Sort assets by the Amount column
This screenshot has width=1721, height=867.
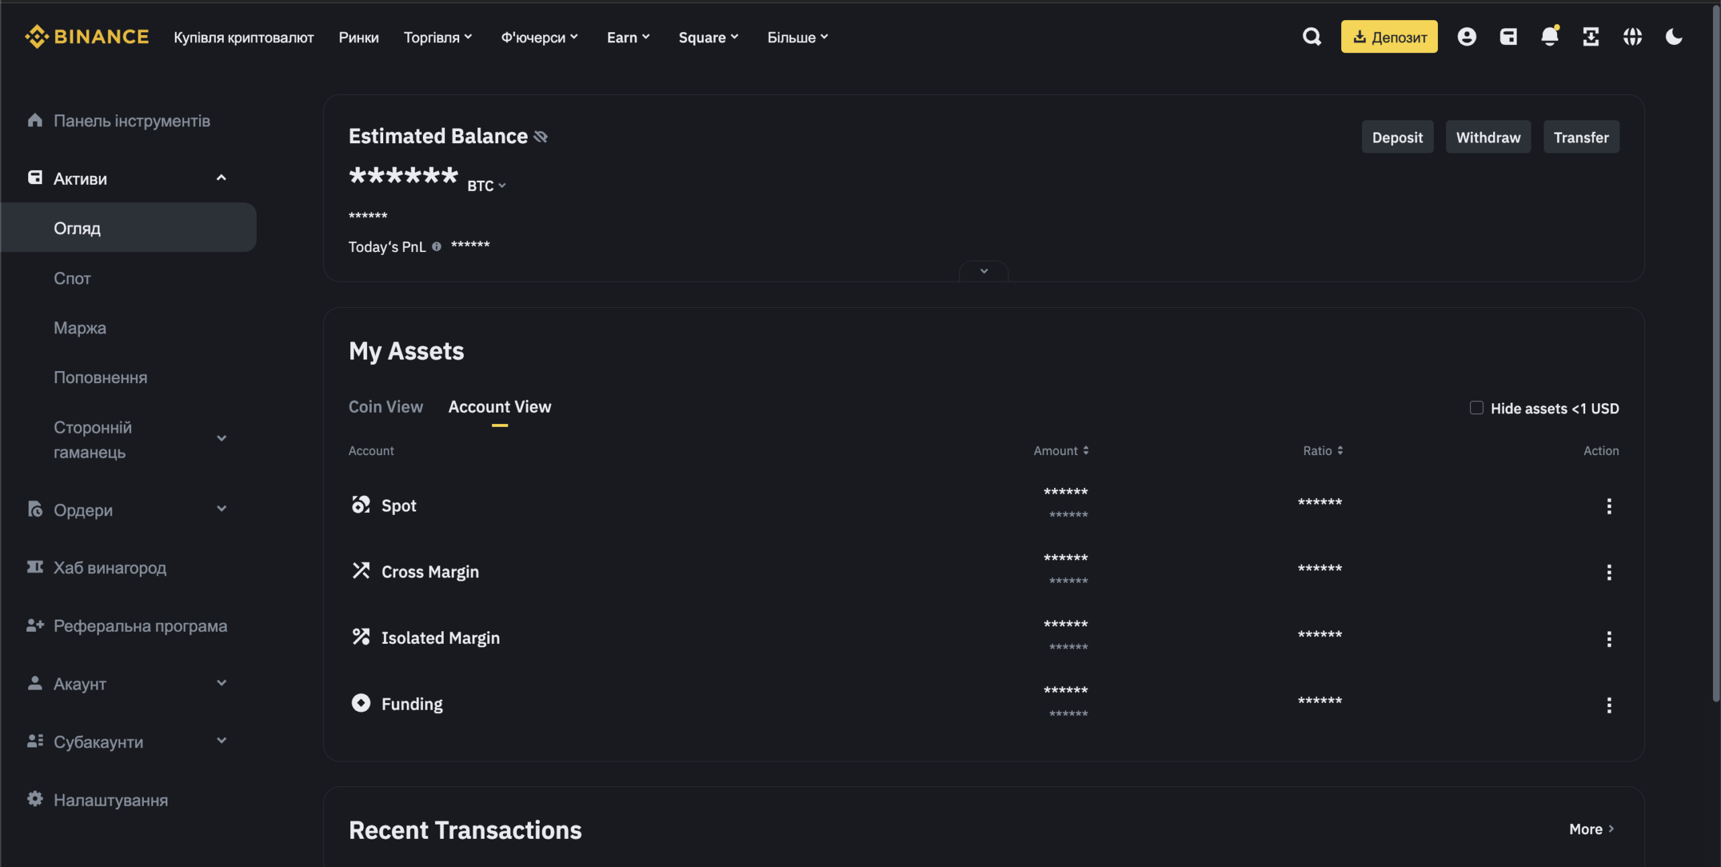1061,451
